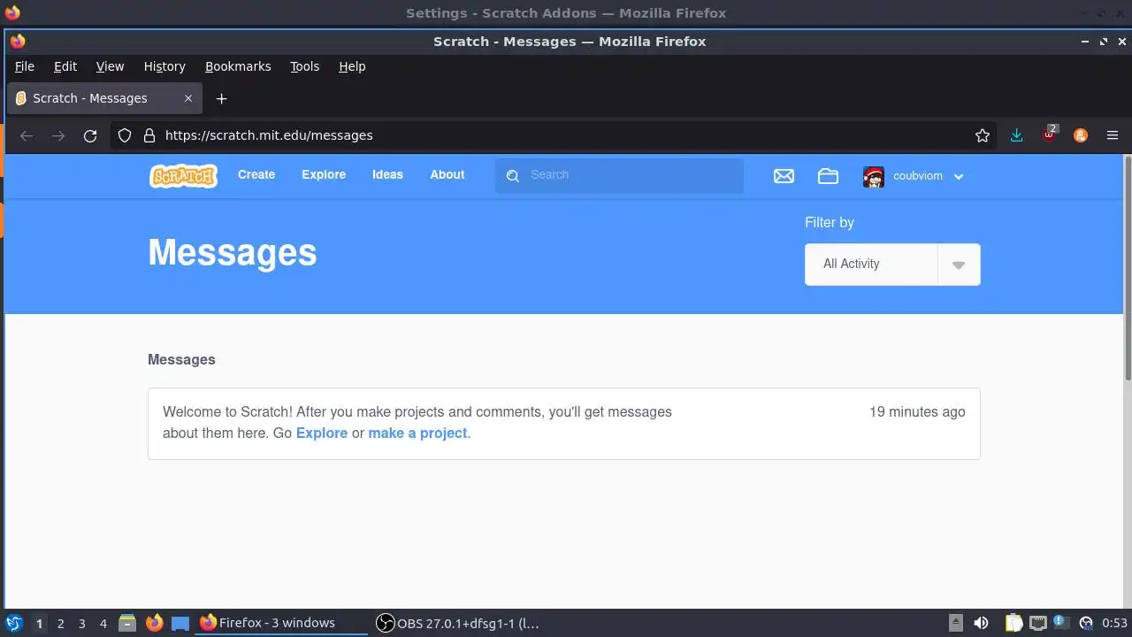Open the Help menu
Screen dimensions: 1132x637
352,66
